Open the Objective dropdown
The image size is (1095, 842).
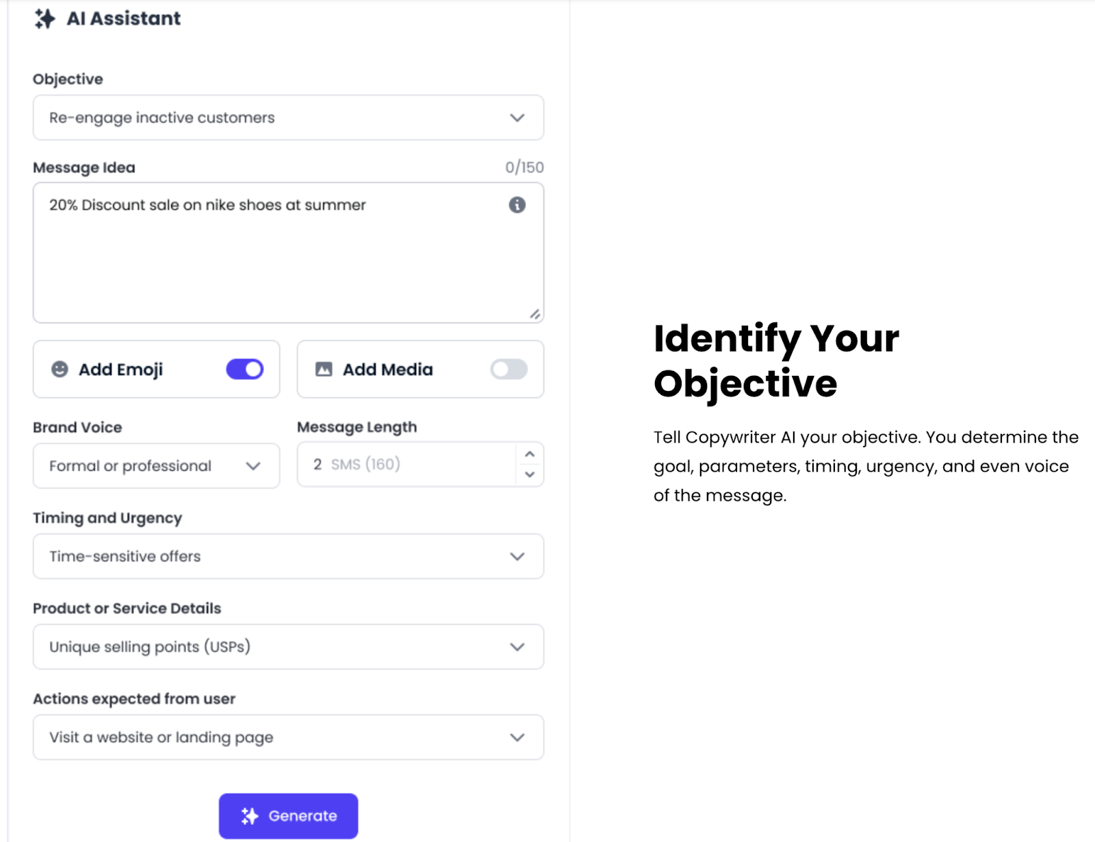[x=288, y=118]
